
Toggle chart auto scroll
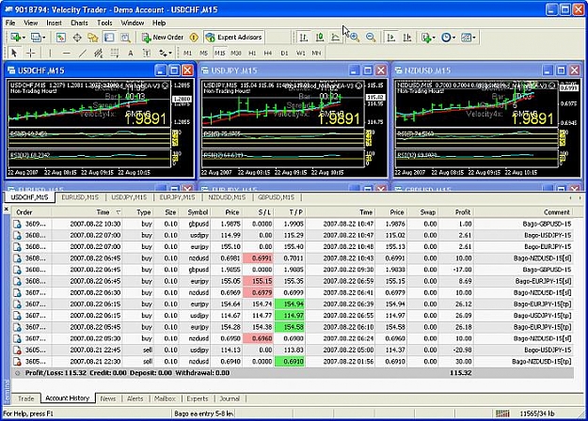[391, 38]
